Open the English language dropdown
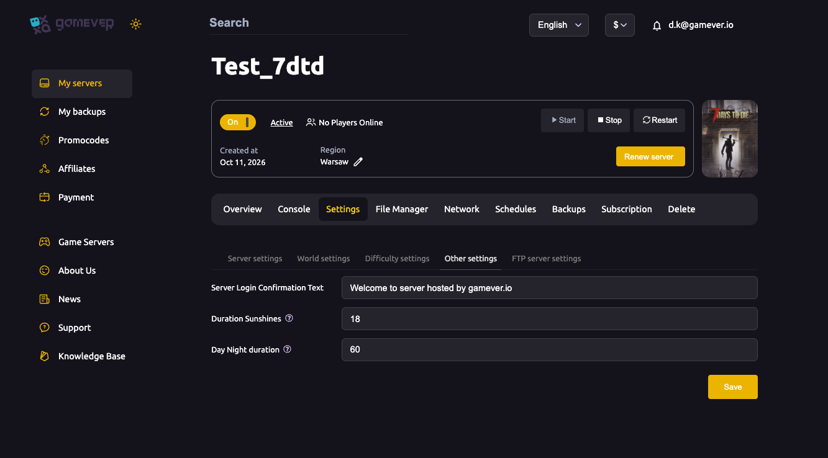This screenshot has height=458, width=828. pos(559,25)
